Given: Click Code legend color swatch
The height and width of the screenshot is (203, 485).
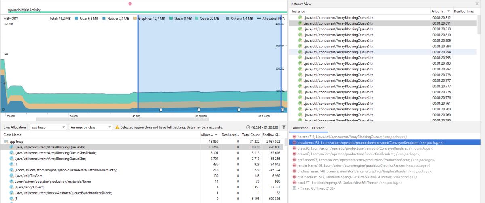Looking at the screenshot, I should point(197,19).
